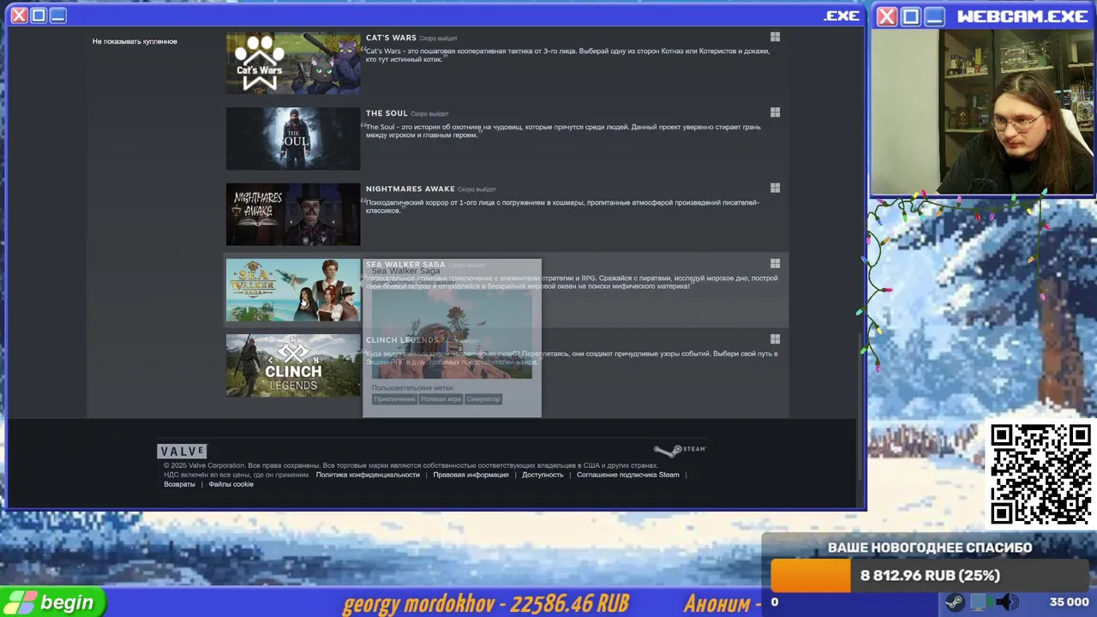This screenshot has height=617, width=1097.
Task: Open 'Политика конфиденциальности' footer link
Action: tap(368, 475)
